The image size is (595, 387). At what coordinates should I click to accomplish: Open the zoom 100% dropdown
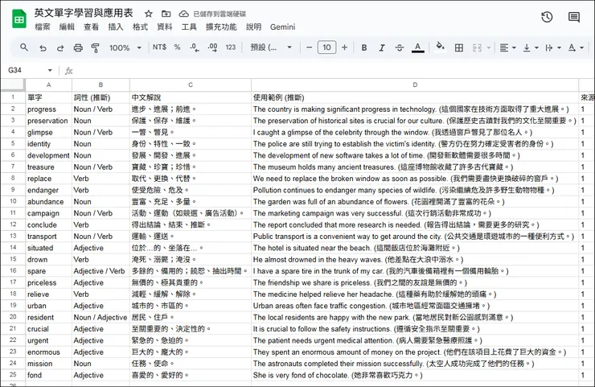125,47
